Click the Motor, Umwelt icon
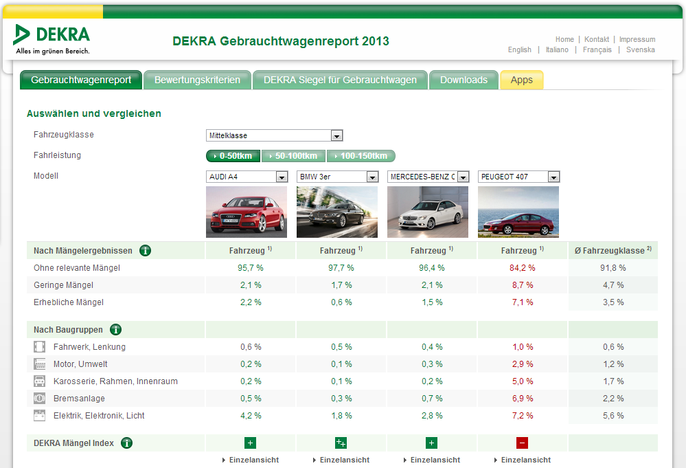Screen dimensions: 686x468 coord(39,364)
